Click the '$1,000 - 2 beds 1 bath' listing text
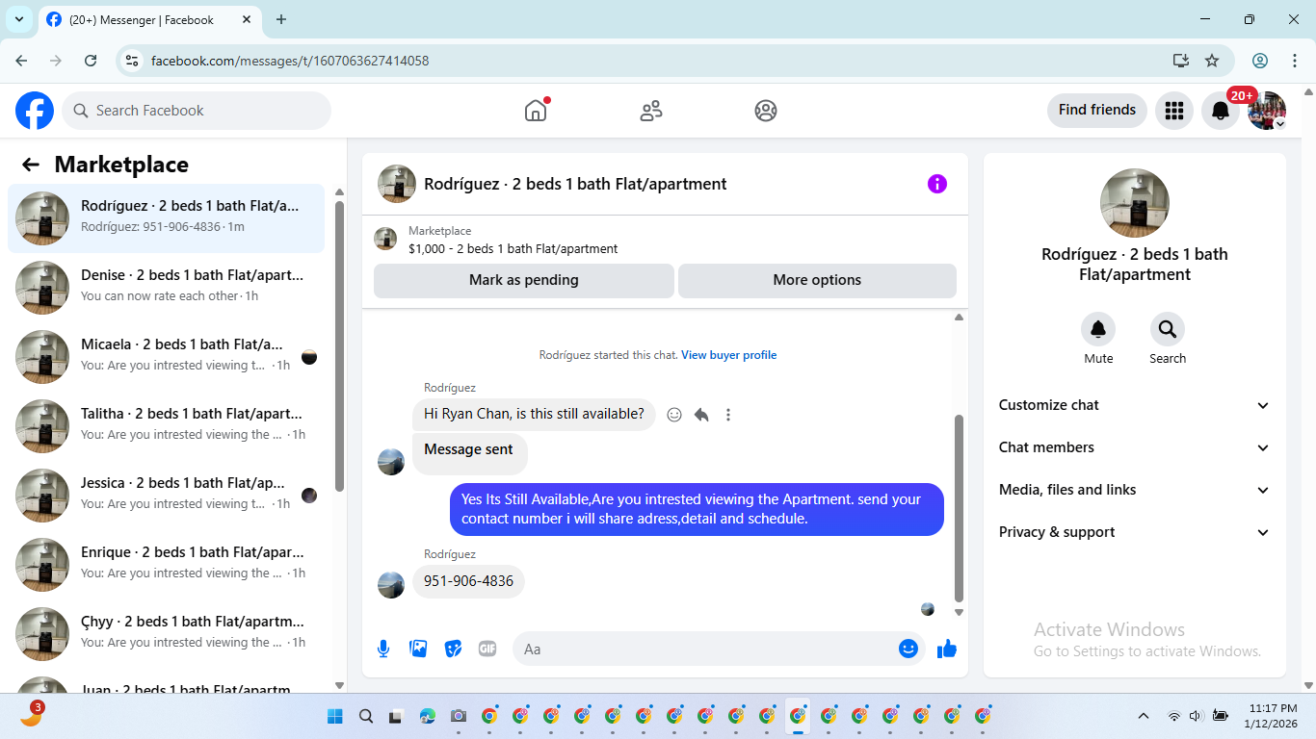This screenshot has width=1316, height=739. tap(513, 248)
